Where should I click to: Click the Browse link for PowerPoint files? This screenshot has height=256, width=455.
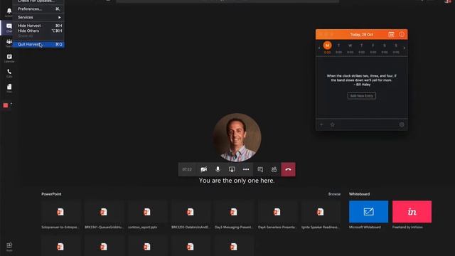tap(334, 194)
